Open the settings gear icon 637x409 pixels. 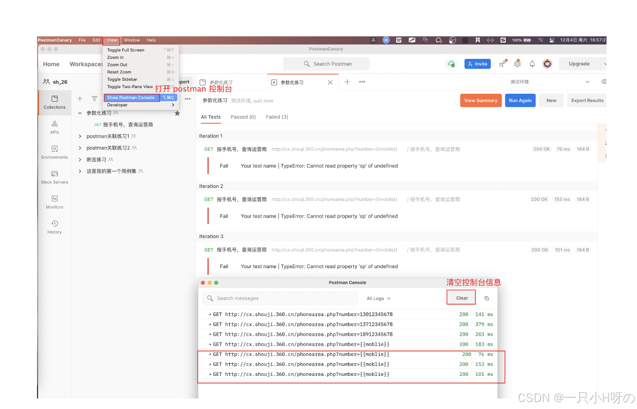517,64
